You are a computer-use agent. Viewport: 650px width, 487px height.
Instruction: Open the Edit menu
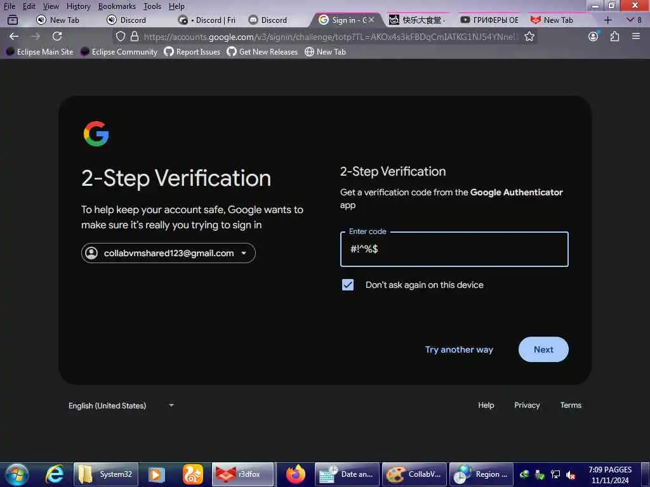[x=29, y=6]
